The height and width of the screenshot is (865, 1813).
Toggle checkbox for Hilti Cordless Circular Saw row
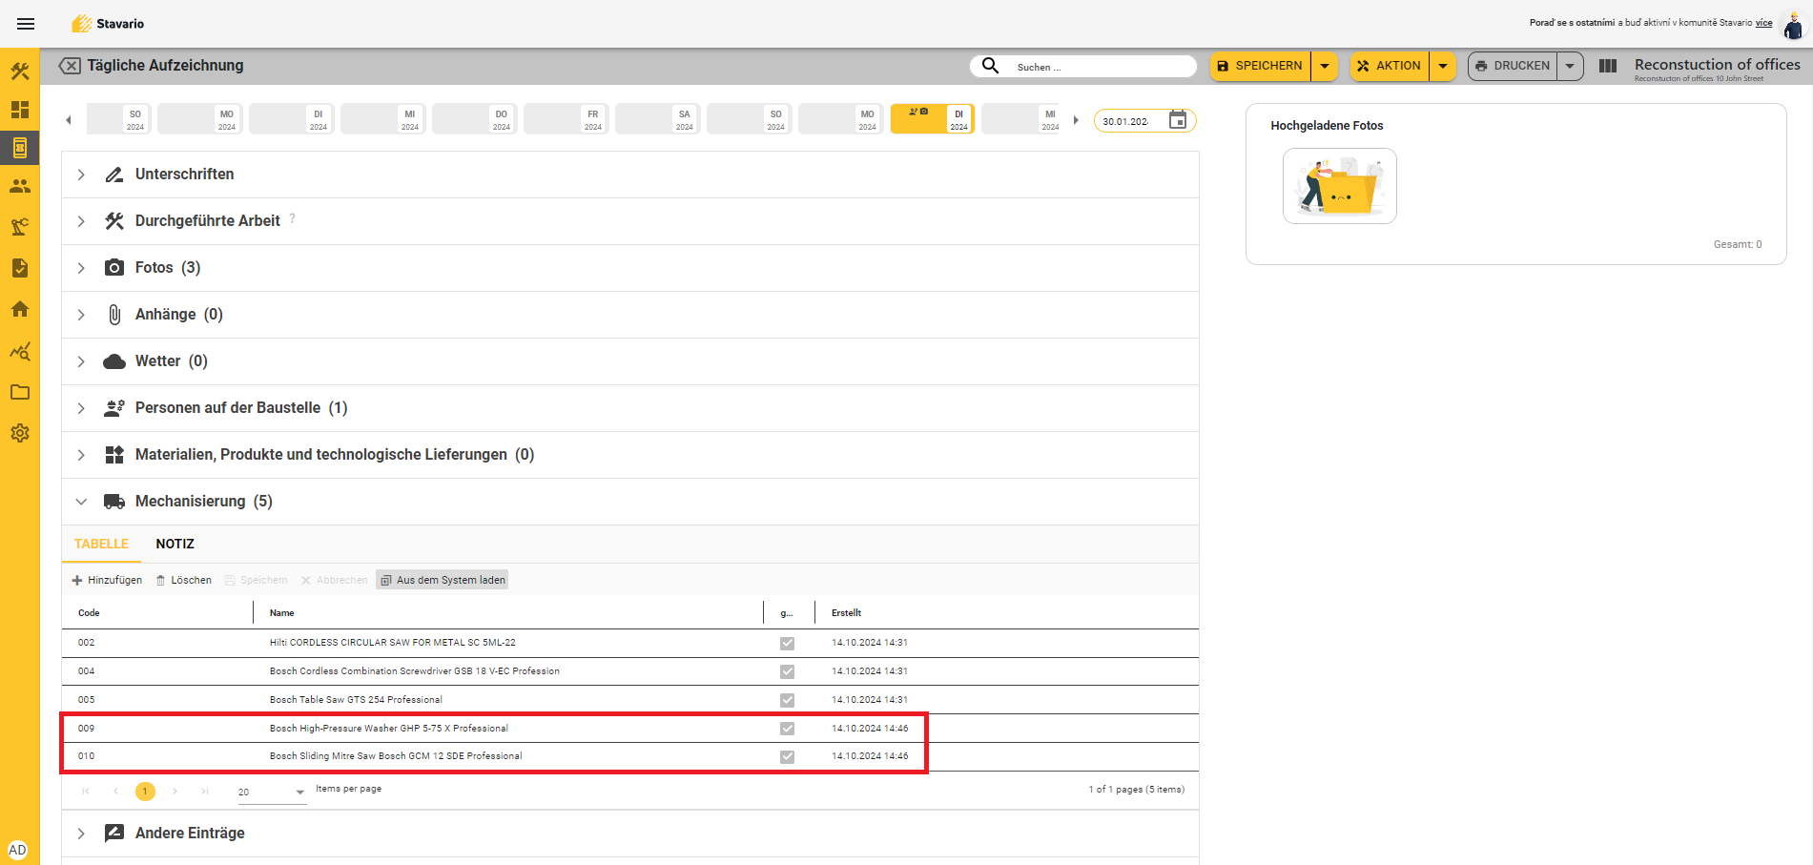[787, 644]
